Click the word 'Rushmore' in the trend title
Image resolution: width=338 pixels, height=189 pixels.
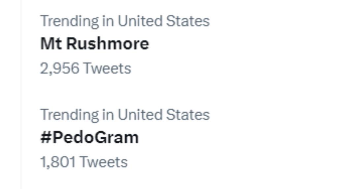click(108, 44)
